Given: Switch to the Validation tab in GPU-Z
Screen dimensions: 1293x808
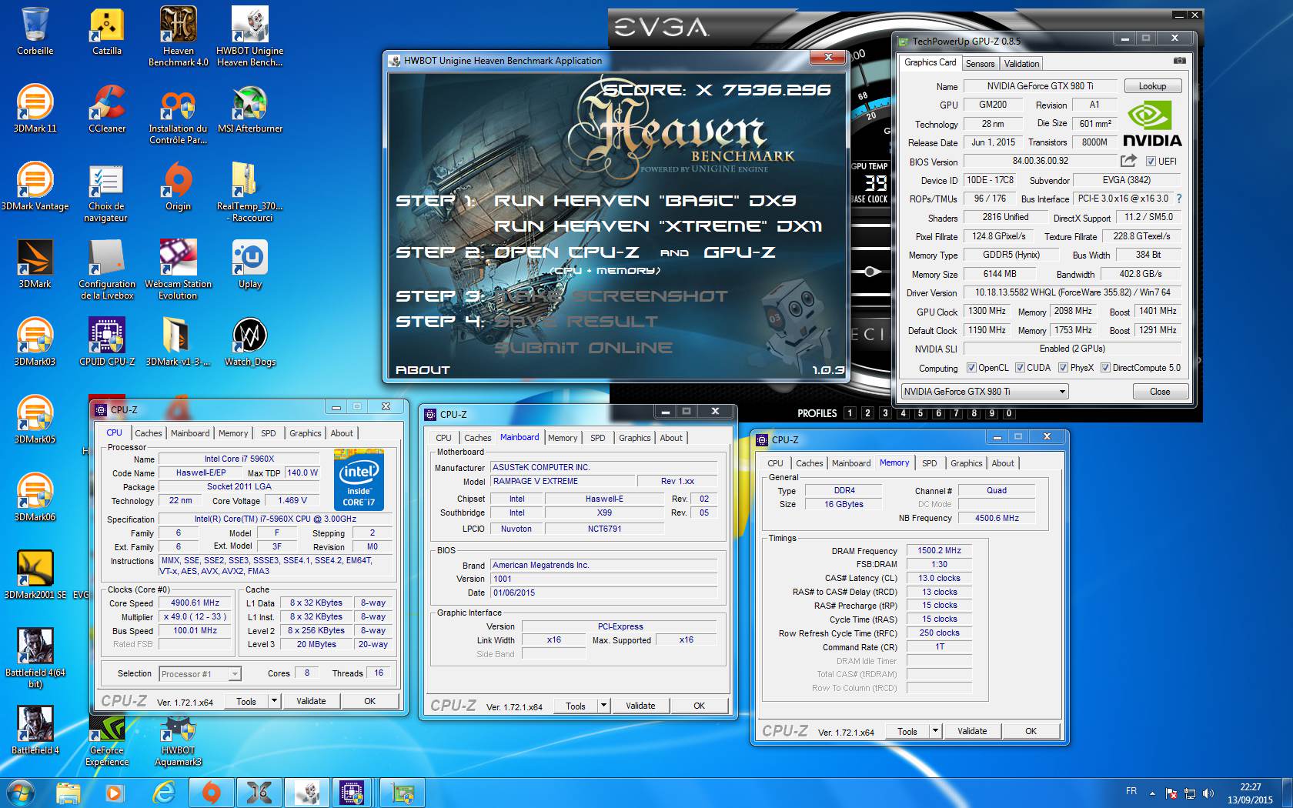Looking at the screenshot, I should pos(1021,64).
